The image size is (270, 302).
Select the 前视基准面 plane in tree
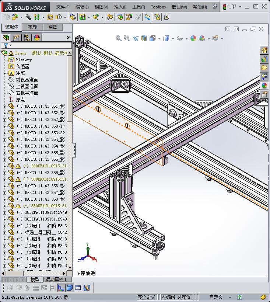[x=27, y=80]
